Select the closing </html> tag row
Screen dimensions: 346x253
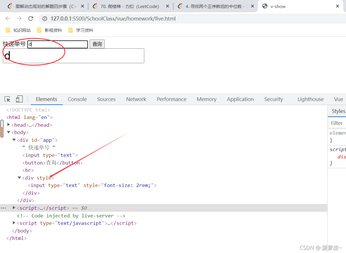[x=17, y=238]
